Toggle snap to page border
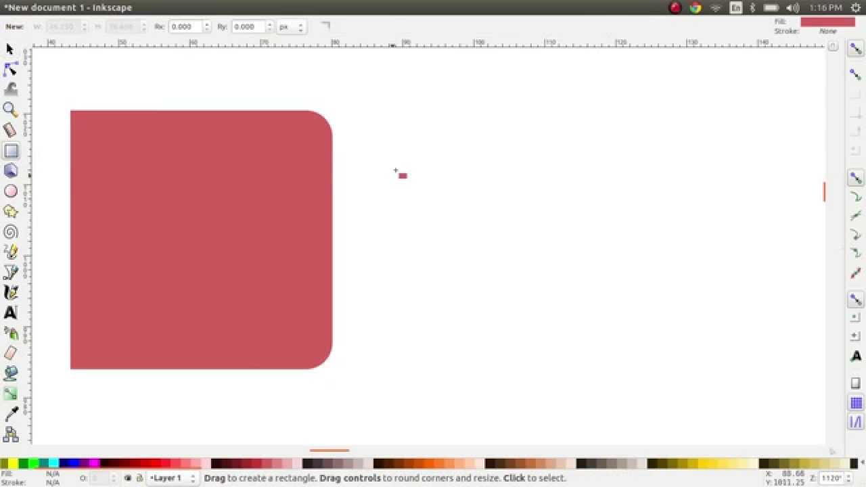The width and height of the screenshot is (866, 487). click(x=856, y=383)
